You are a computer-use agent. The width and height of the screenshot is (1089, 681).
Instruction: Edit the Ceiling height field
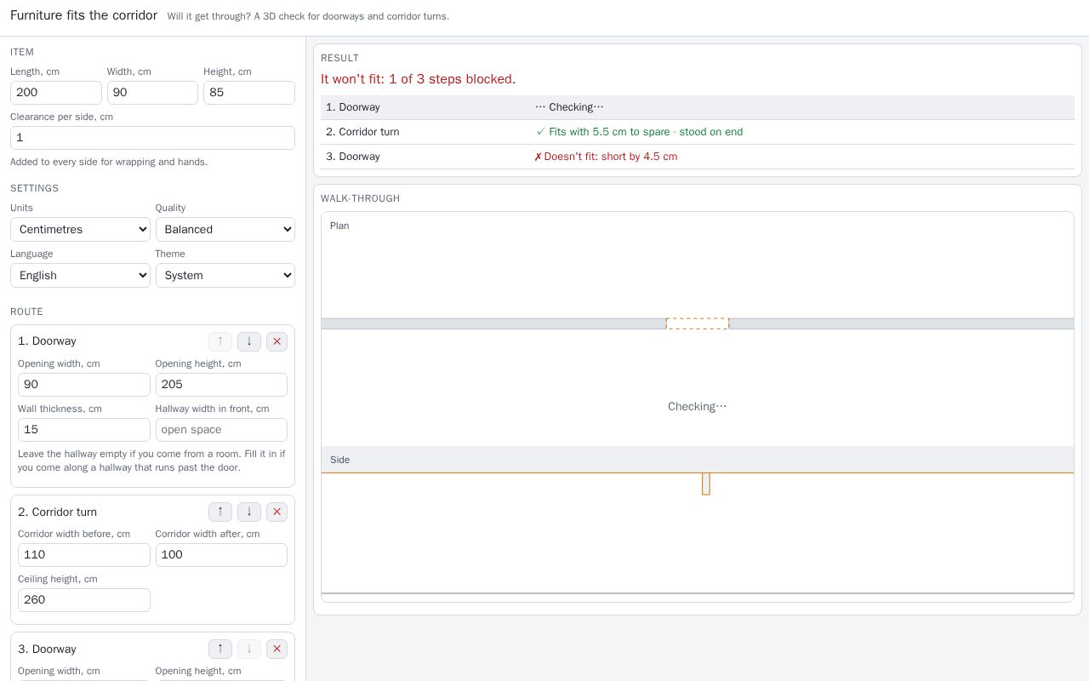coord(84,600)
